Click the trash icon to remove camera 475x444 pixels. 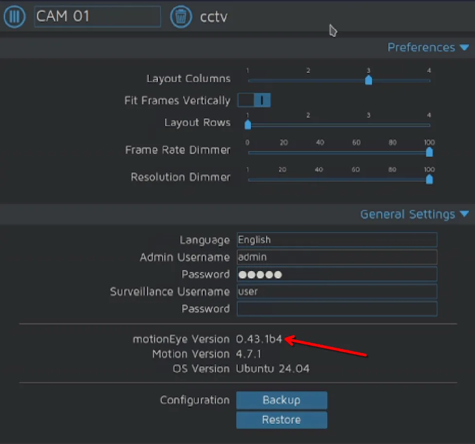tap(181, 17)
